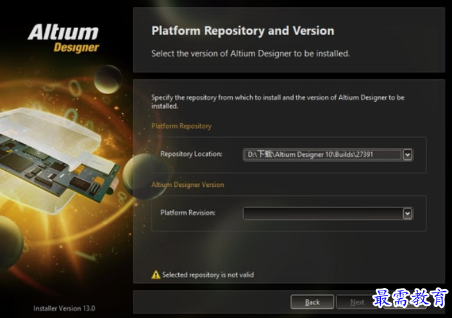
Task: Click the 'Platform Repository and Version' title
Action: 243,31
